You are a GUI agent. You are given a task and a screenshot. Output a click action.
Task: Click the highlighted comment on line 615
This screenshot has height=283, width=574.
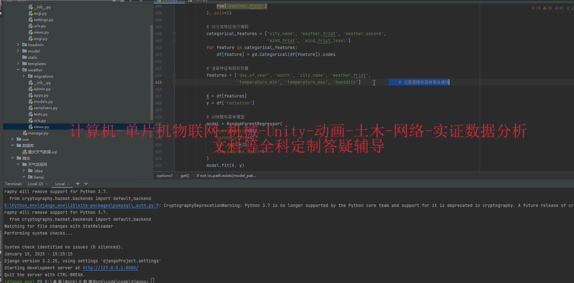click(419, 82)
